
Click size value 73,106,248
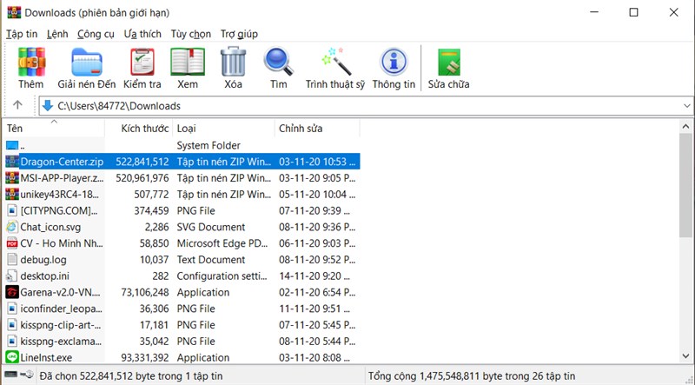[x=145, y=292]
